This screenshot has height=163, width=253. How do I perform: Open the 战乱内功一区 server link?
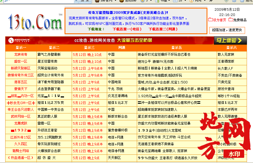[x=21, y=96]
